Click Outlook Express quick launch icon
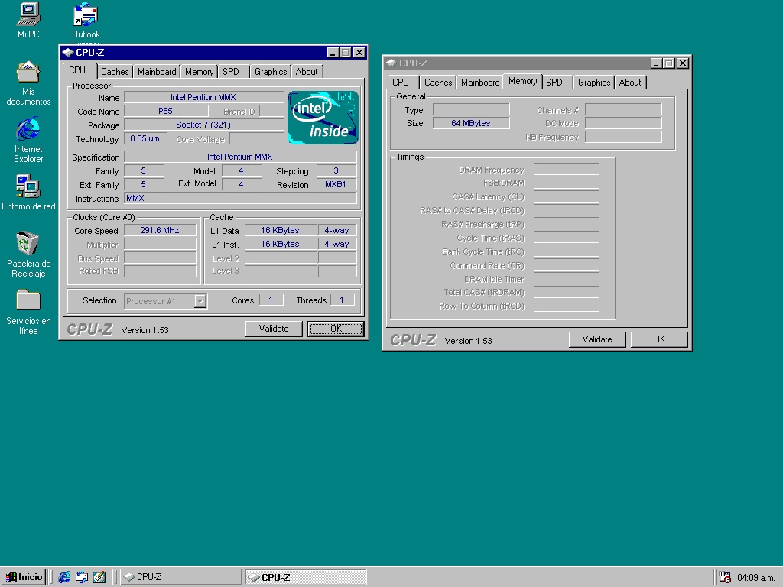783x587 pixels. pyautogui.click(x=82, y=577)
